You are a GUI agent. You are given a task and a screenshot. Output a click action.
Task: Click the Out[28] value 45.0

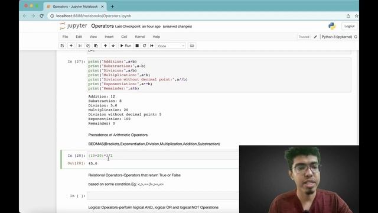tap(93, 163)
